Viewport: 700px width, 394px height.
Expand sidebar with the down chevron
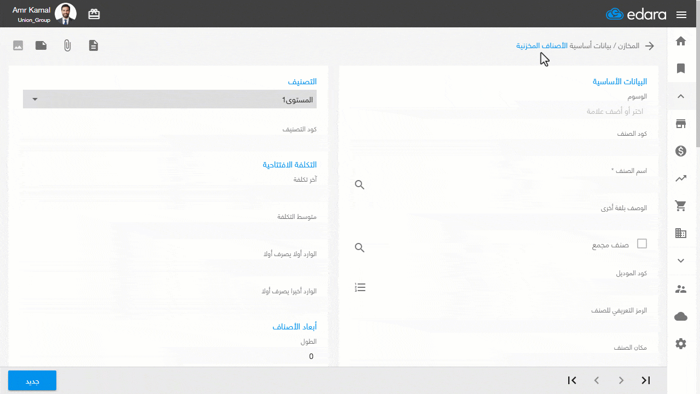coord(681,261)
